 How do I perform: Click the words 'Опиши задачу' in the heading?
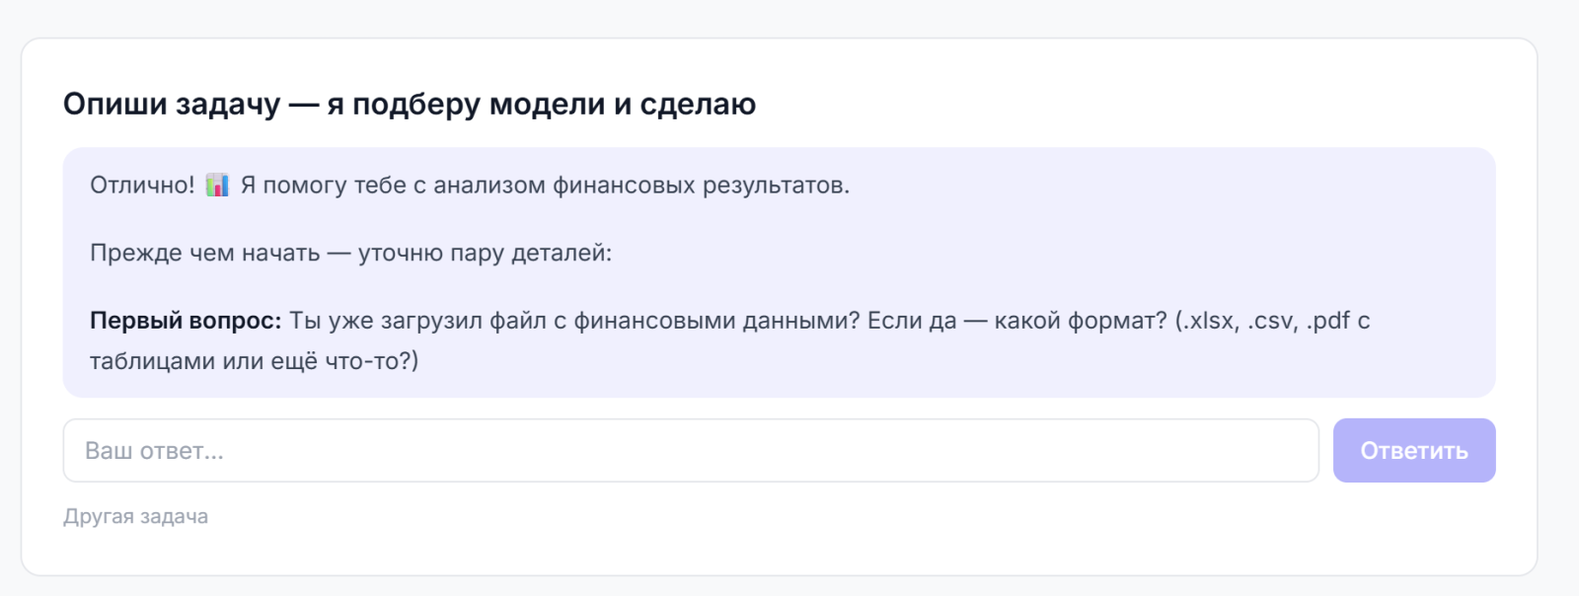[x=172, y=104]
